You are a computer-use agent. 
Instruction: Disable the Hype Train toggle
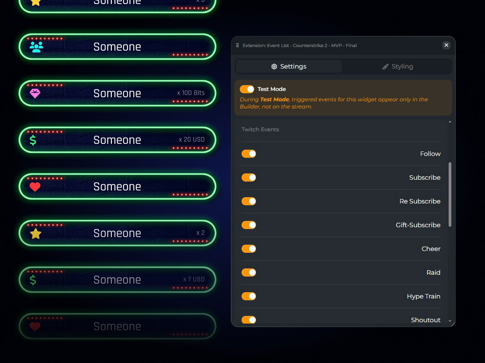249,296
